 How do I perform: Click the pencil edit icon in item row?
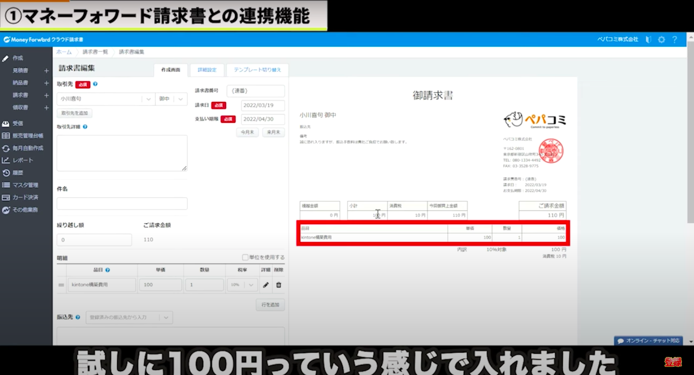[x=266, y=285]
